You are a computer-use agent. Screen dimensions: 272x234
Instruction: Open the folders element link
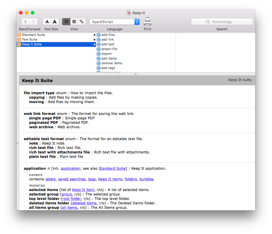point(131,179)
